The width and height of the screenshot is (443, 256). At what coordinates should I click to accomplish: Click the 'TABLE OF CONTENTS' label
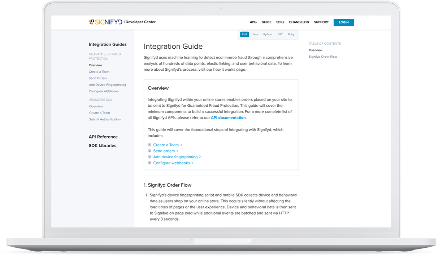(x=325, y=44)
